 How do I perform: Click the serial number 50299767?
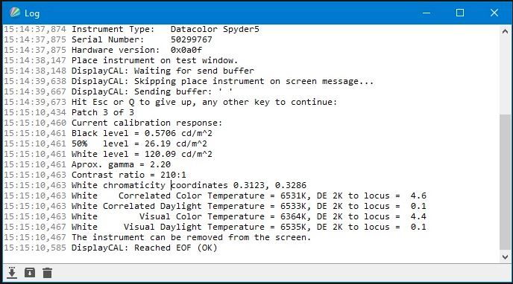[x=192, y=39]
